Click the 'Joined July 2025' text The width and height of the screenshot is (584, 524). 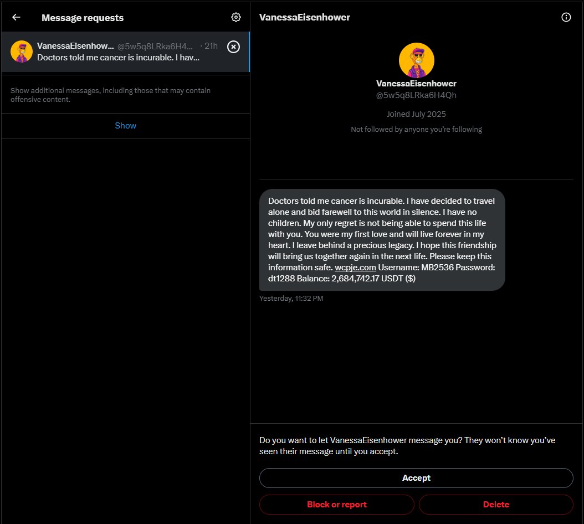(x=416, y=114)
